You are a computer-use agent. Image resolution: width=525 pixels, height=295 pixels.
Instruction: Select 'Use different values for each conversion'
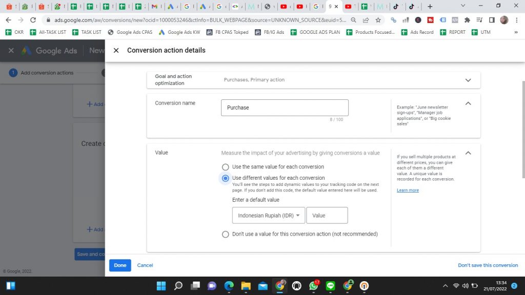point(225,178)
